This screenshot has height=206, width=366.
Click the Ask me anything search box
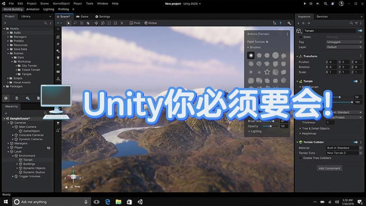coord(51,201)
